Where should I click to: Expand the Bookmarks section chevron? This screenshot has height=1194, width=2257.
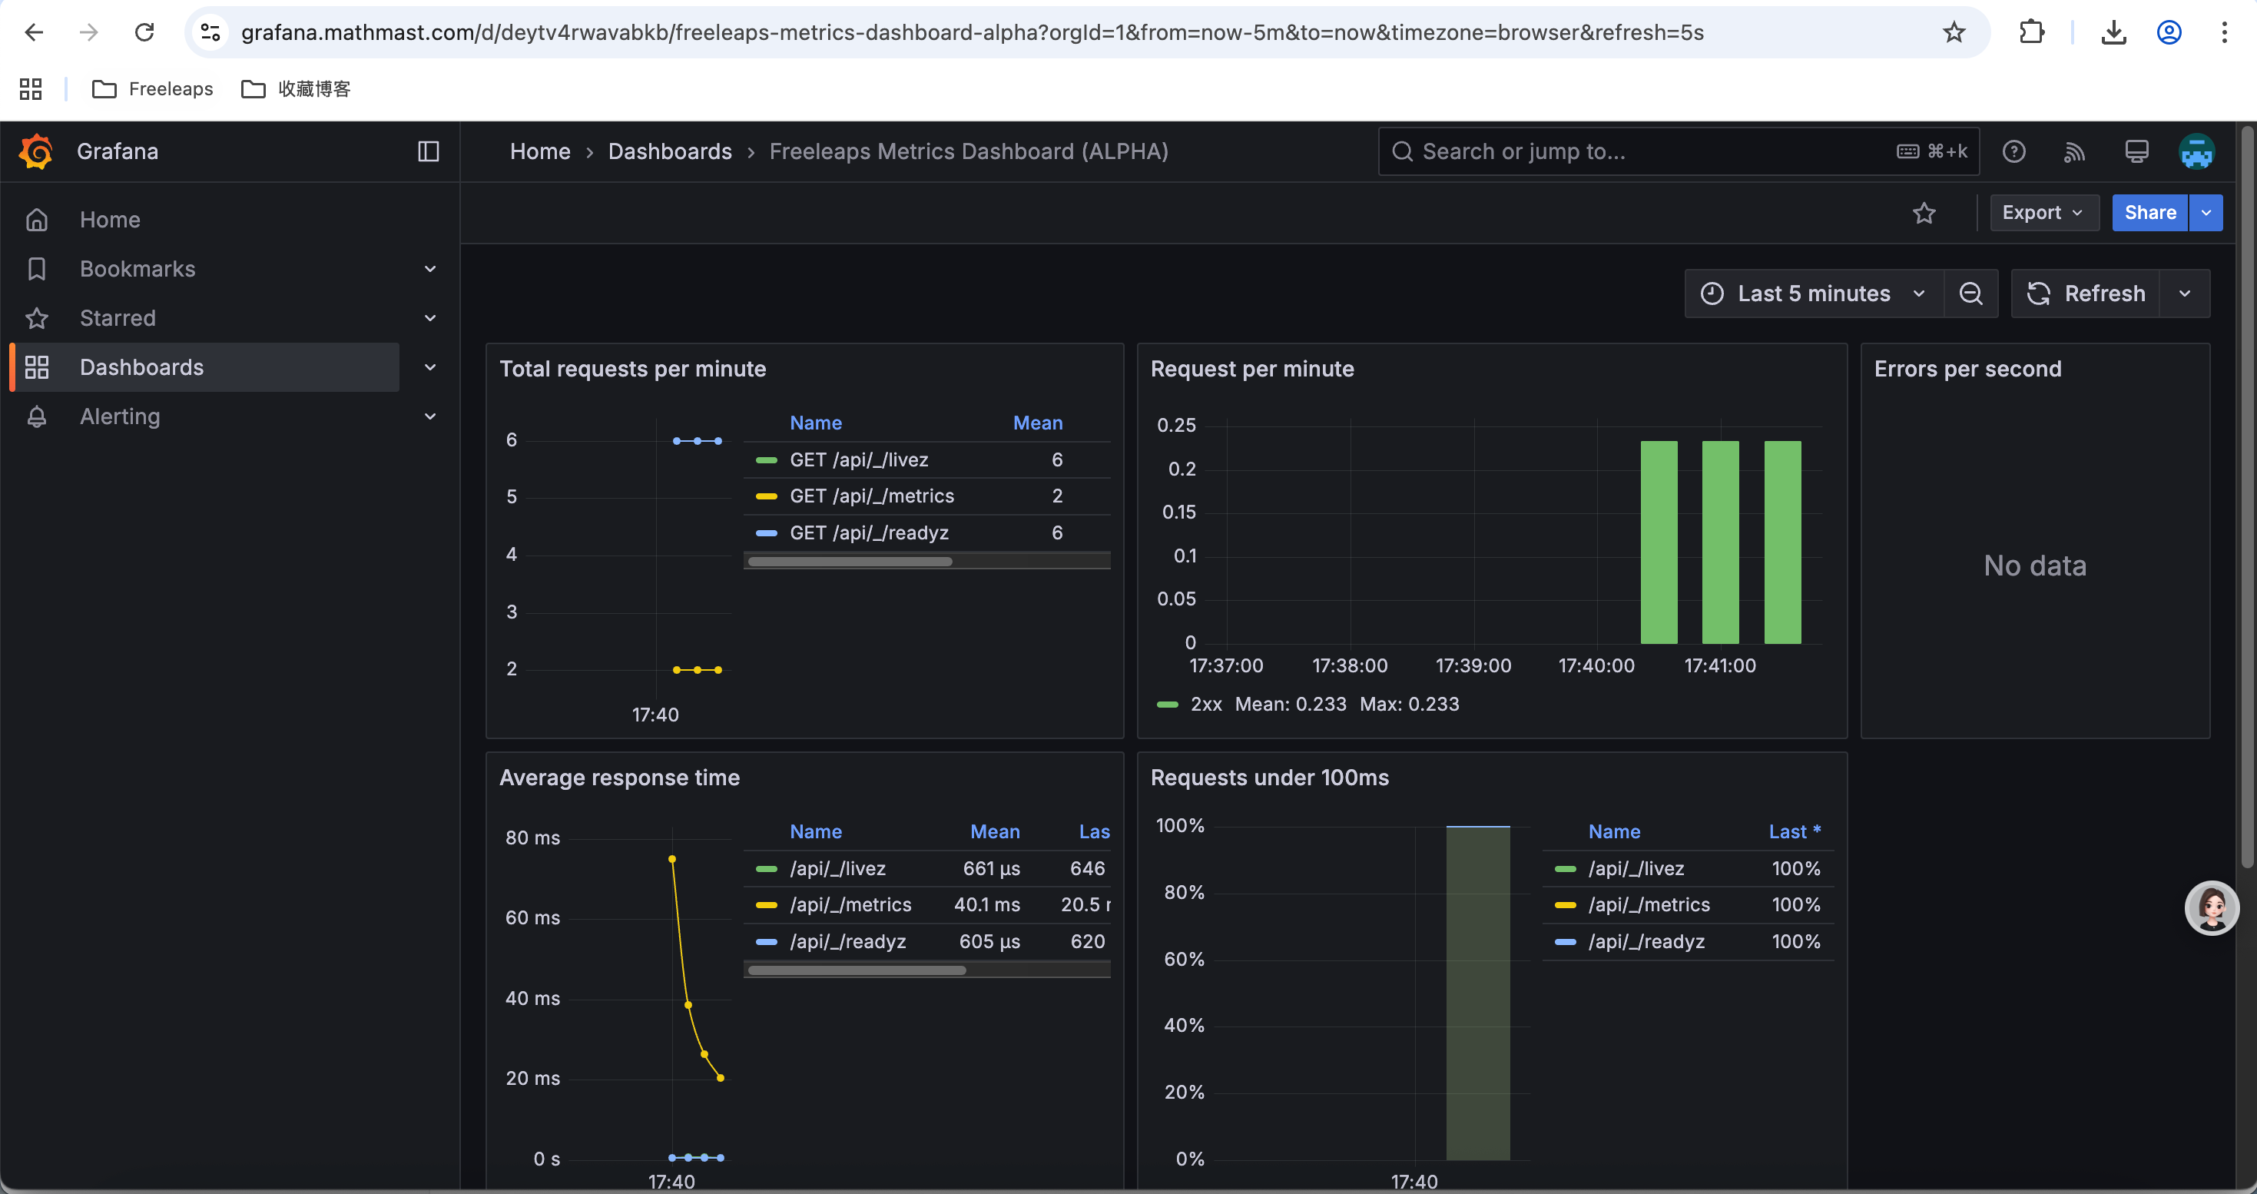[x=430, y=269]
